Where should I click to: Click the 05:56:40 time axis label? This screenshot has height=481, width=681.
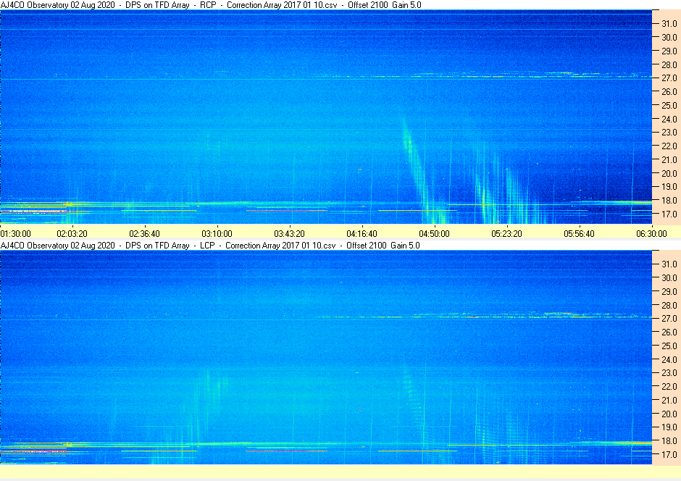pyautogui.click(x=579, y=233)
